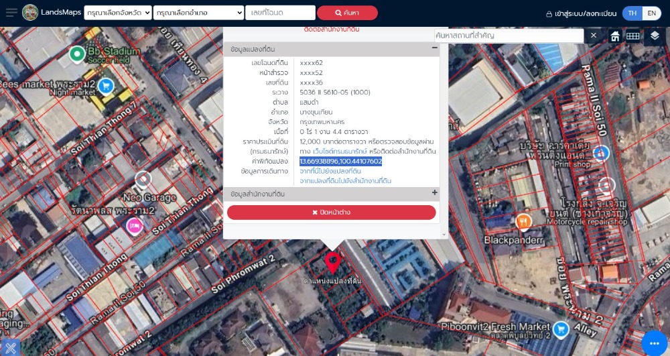Open the district selection dropdown
This screenshot has height=356, width=670.
click(199, 13)
